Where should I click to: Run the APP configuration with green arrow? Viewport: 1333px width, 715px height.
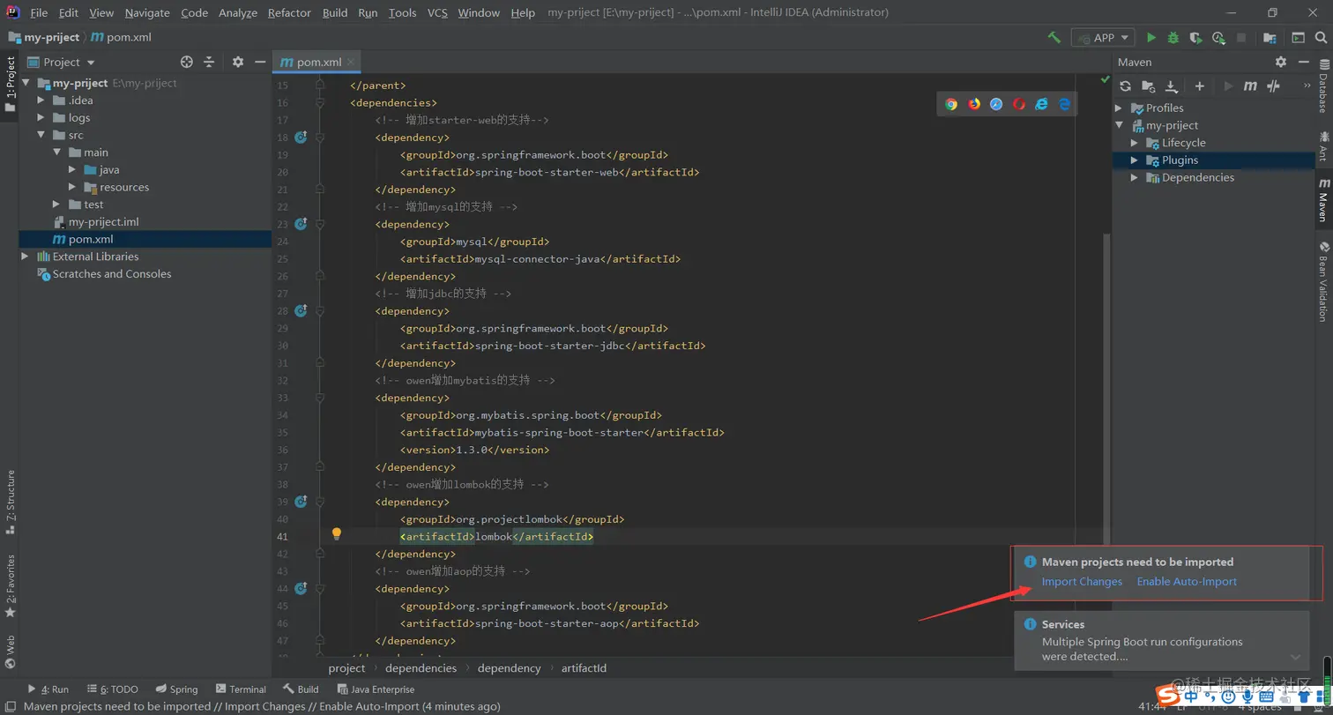coord(1151,38)
